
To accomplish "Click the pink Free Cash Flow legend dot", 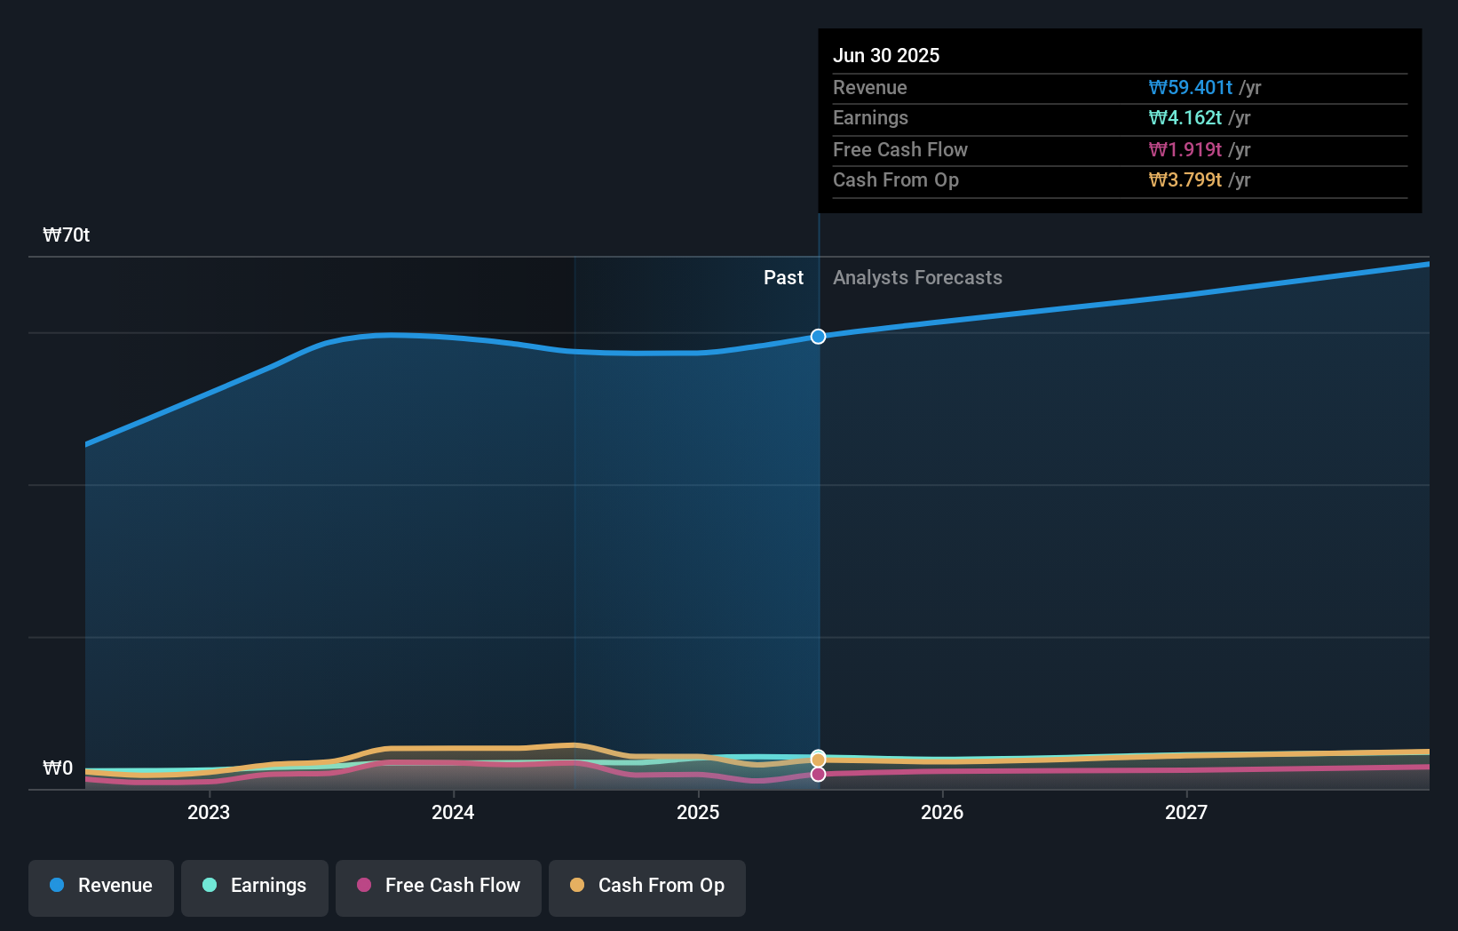I will pos(366,886).
